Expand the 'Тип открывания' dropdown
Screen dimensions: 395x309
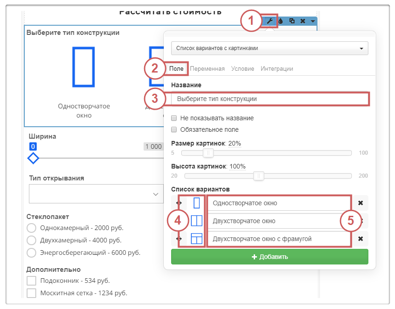click(96, 194)
